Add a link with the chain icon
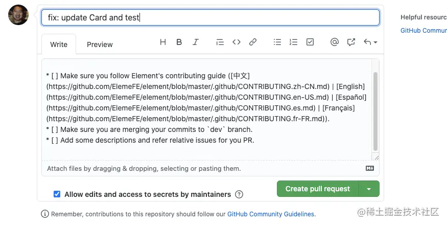Viewport: 447px width, 225px height. tap(253, 42)
